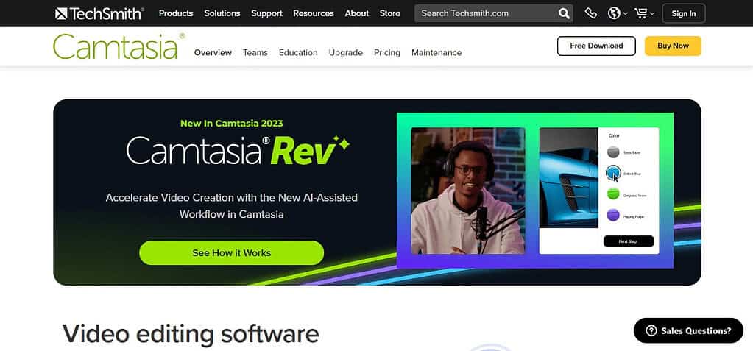Click the Free Download button
The width and height of the screenshot is (753, 351).
click(596, 46)
